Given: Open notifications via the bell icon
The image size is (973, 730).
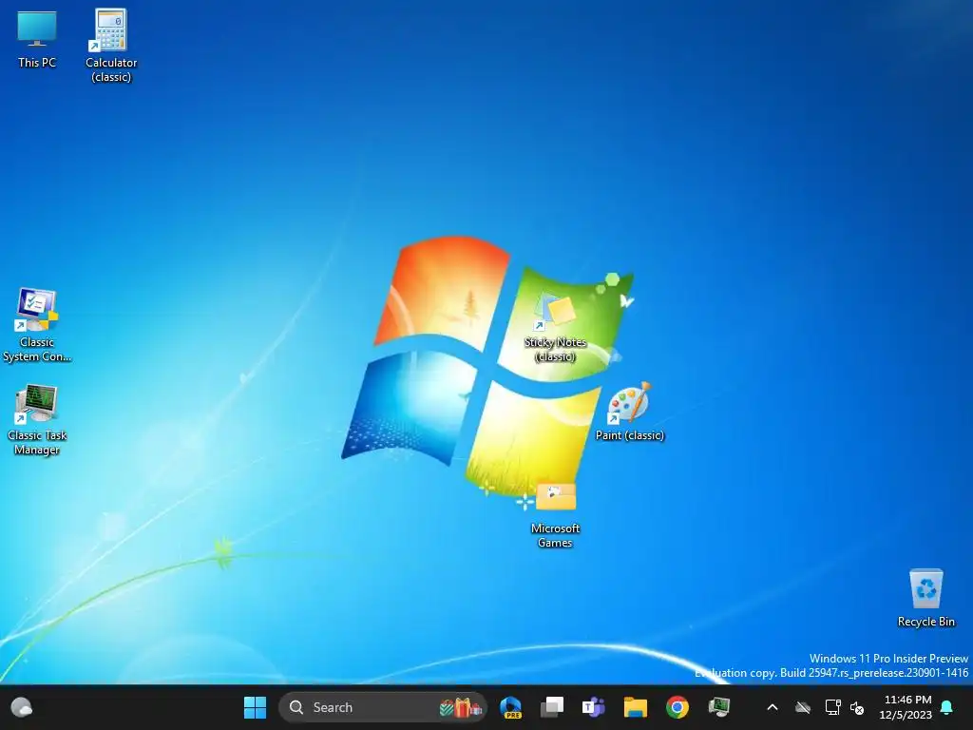Looking at the screenshot, I should point(947,707).
